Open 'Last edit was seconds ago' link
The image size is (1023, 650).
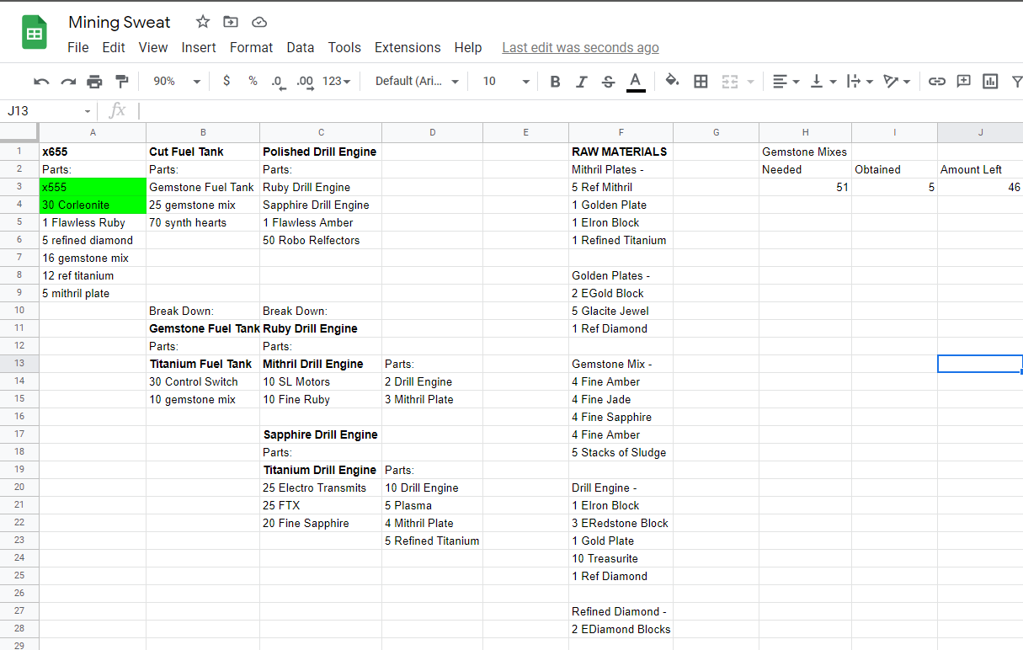580,48
